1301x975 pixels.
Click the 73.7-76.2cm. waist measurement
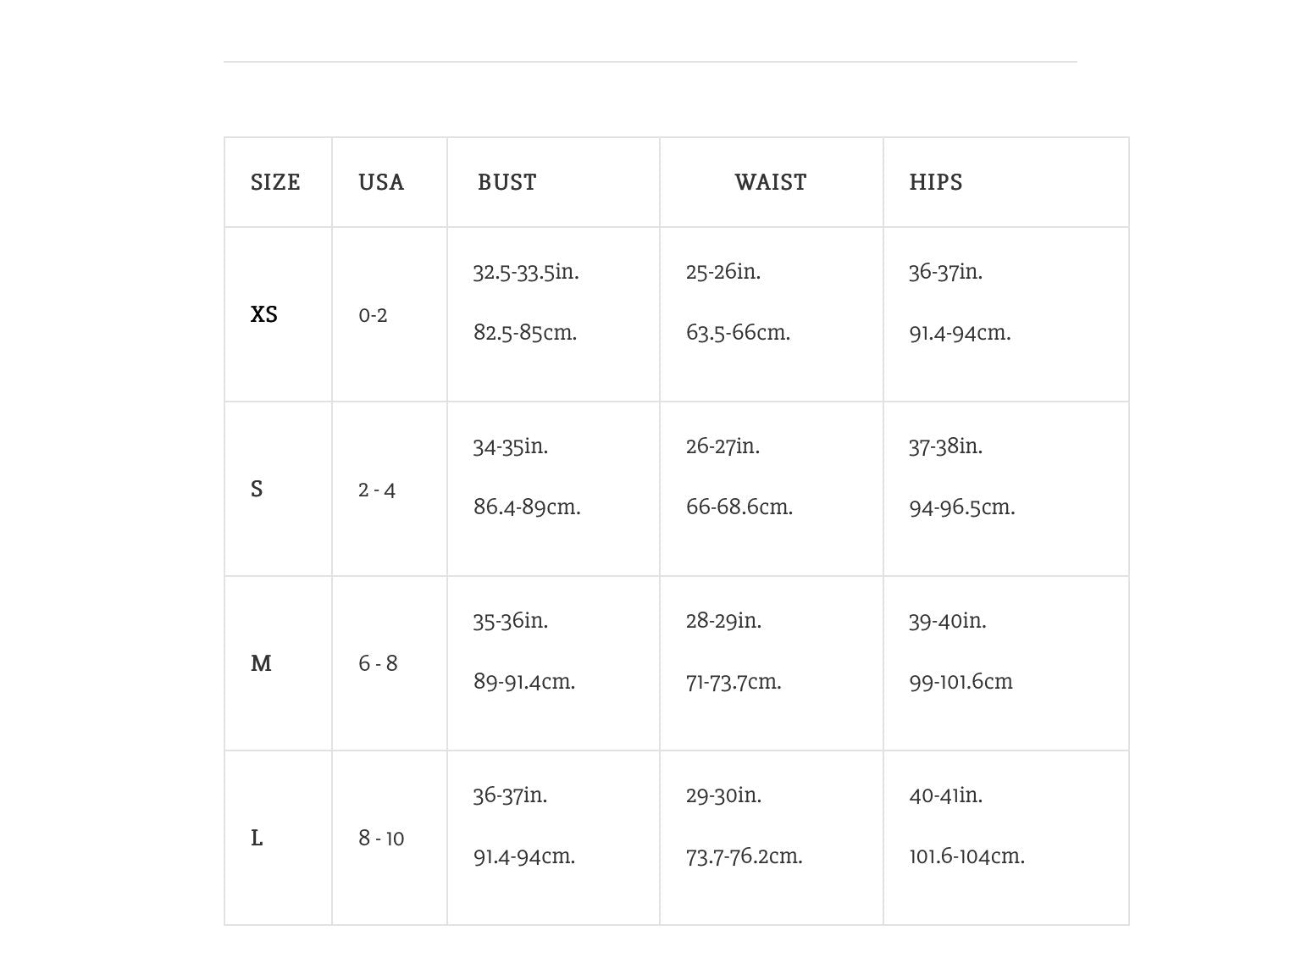(744, 856)
